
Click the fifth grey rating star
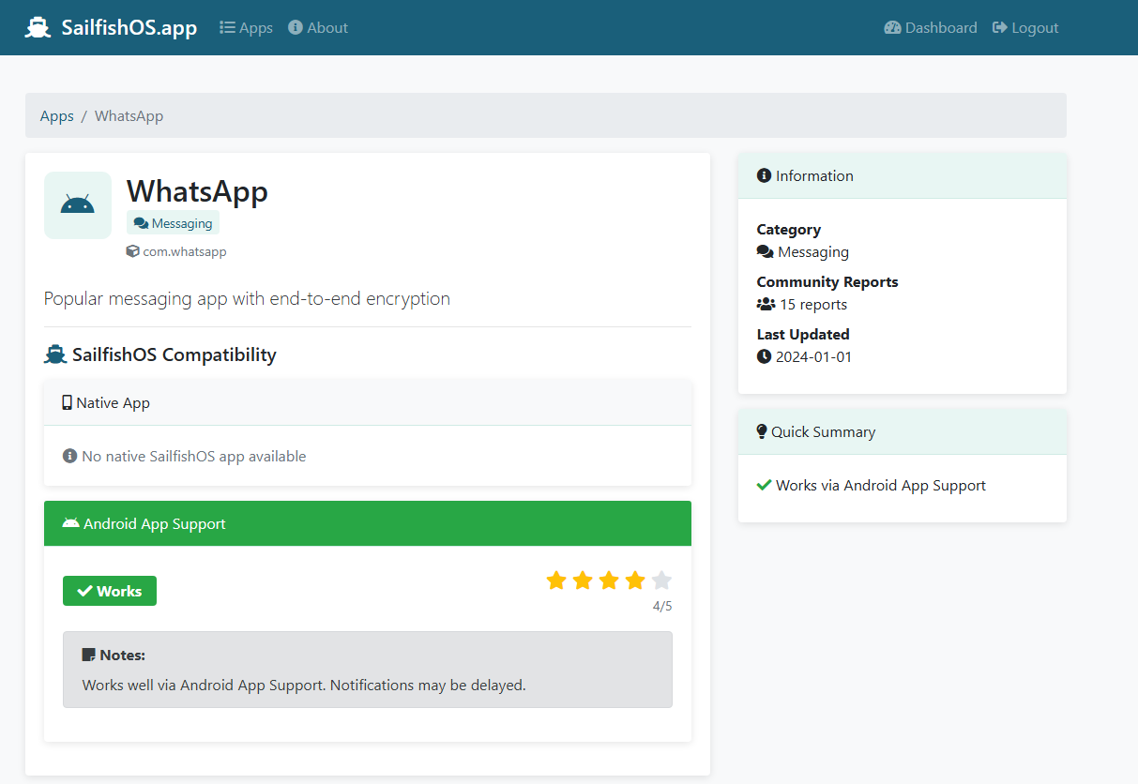point(661,580)
